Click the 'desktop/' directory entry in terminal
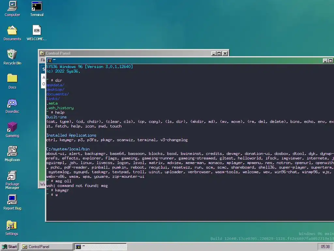Image resolution: width=334 pixels, height=251 pixels. click(55, 90)
